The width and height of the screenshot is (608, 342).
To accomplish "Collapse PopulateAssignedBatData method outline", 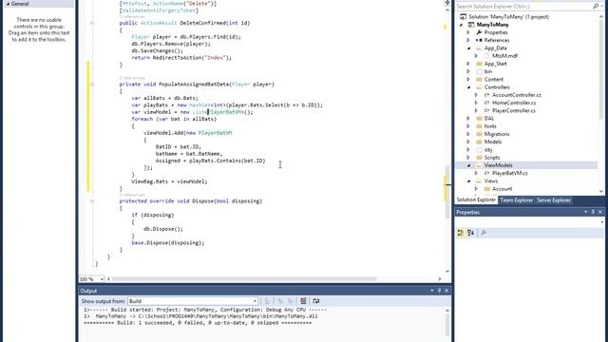I will (92, 85).
